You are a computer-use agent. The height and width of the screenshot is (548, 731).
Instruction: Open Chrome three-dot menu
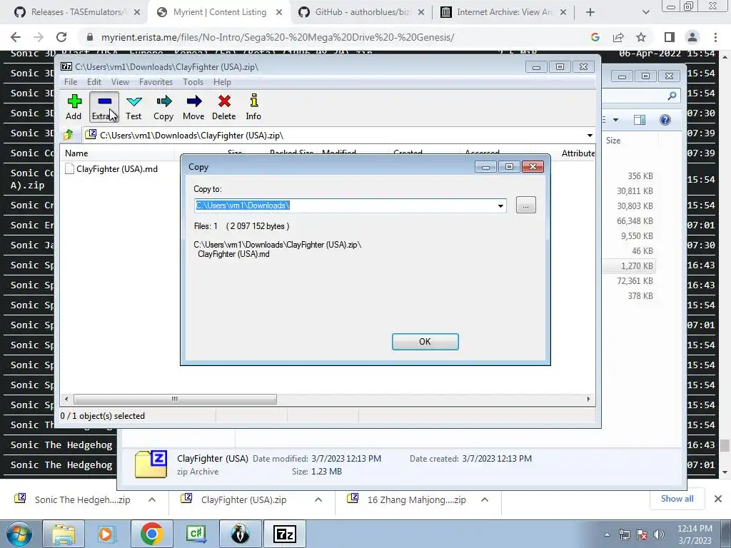pos(715,37)
